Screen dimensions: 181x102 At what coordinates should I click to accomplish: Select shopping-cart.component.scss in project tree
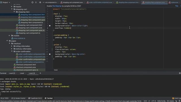tap(30, 28)
